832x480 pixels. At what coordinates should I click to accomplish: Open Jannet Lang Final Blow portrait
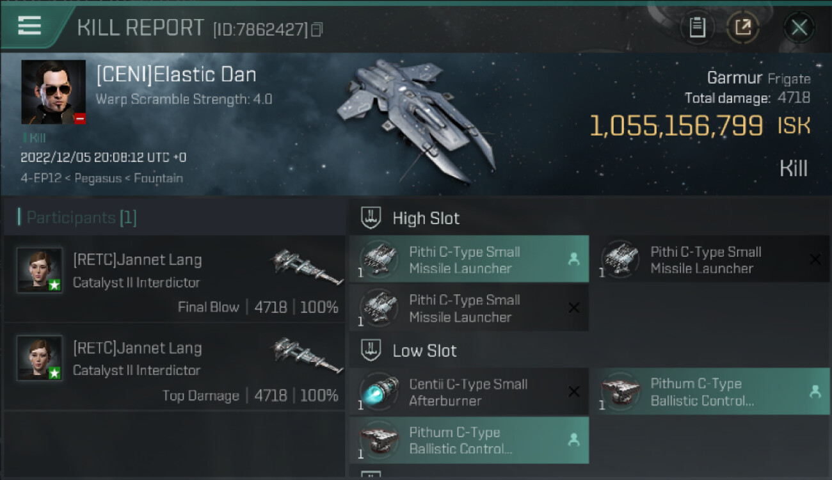(x=40, y=270)
